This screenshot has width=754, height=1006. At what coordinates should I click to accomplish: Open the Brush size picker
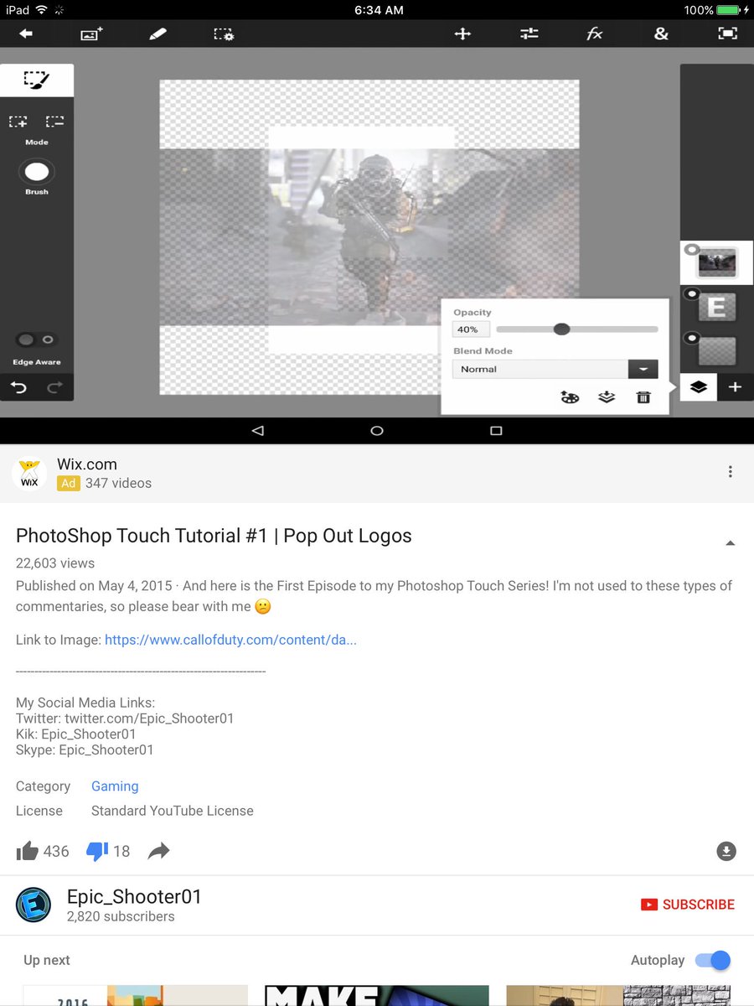tap(37, 173)
